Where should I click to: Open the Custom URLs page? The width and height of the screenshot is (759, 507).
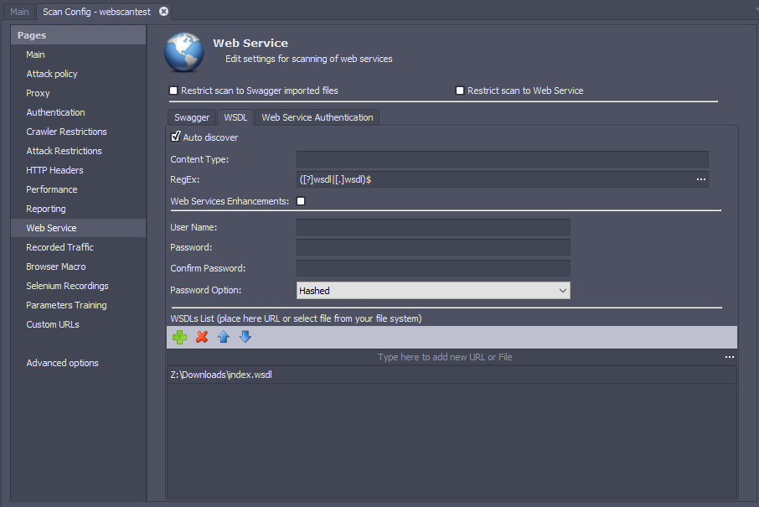79,324
